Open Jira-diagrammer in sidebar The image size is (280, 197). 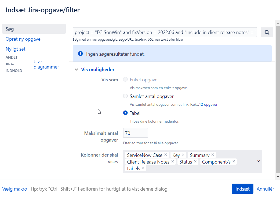[x=46, y=64]
